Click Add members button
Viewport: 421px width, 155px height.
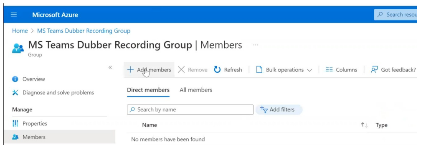(149, 70)
